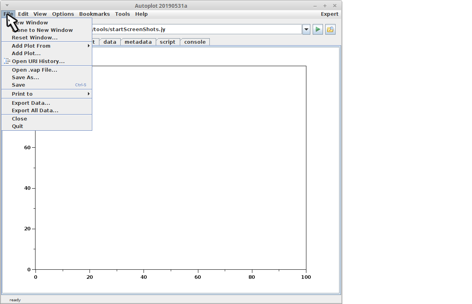Open the Bookmarks menu
472x304 pixels.
95,14
